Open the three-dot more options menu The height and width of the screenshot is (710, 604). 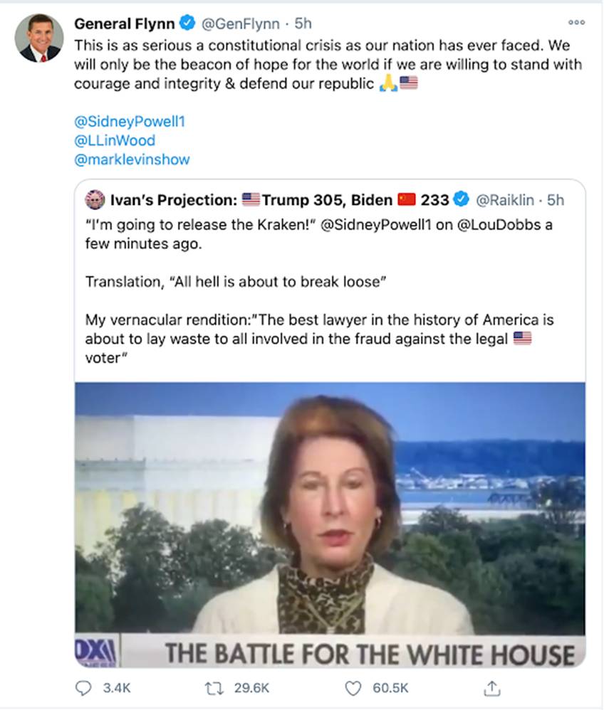pyautogui.click(x=576, y=22)
